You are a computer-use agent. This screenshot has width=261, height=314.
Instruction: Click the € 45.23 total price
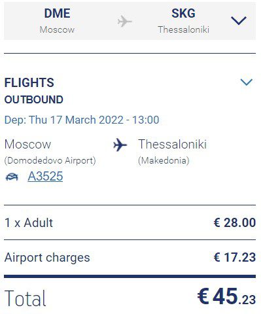tap(226, 296)
